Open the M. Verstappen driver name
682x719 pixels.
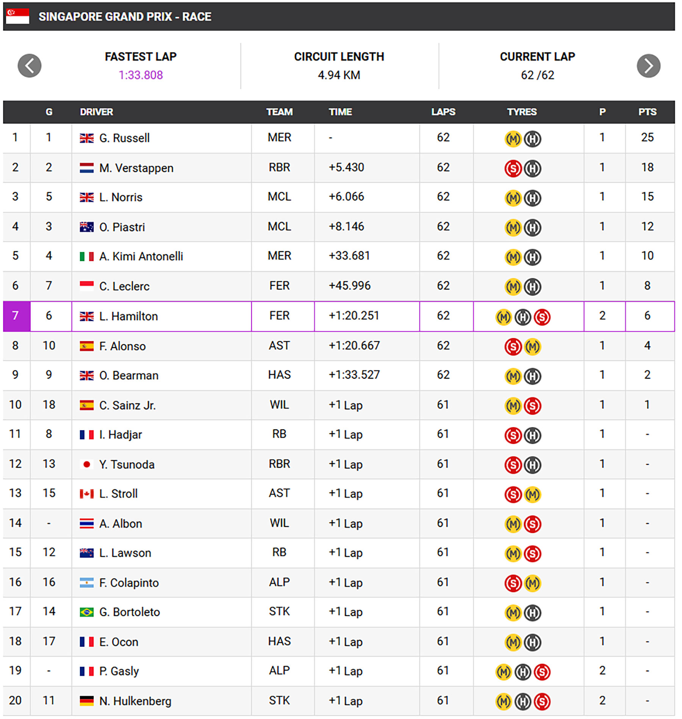(136, 168)
